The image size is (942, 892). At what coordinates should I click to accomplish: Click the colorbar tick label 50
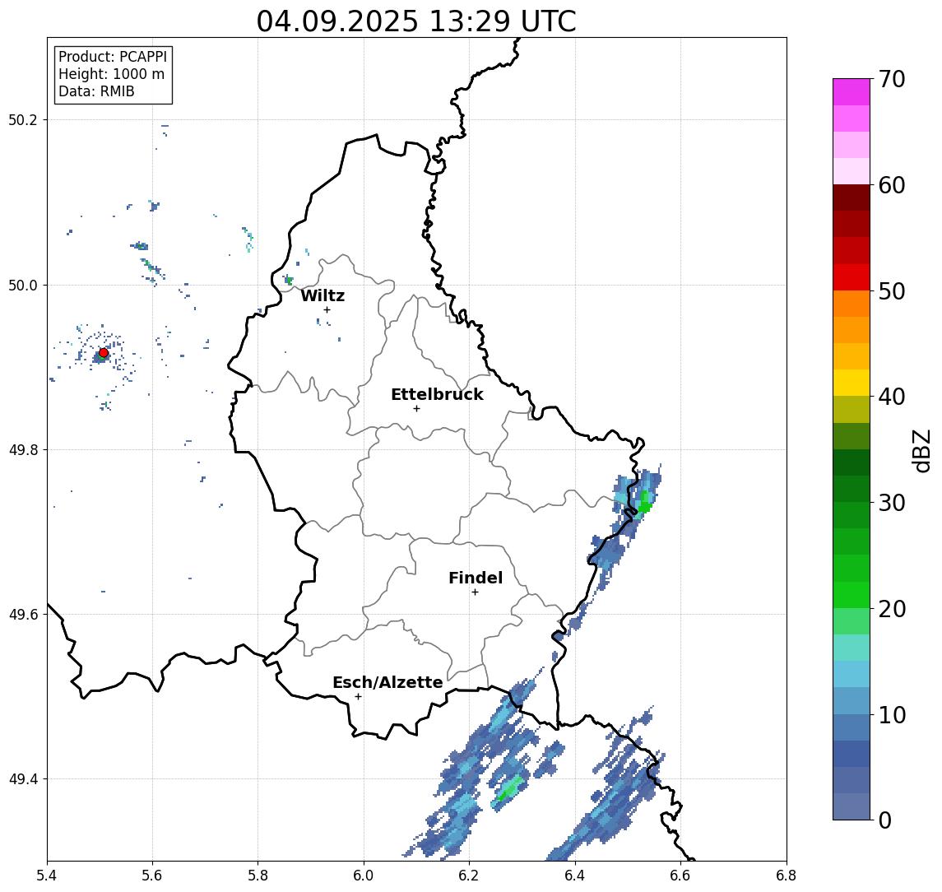(892, 291)
